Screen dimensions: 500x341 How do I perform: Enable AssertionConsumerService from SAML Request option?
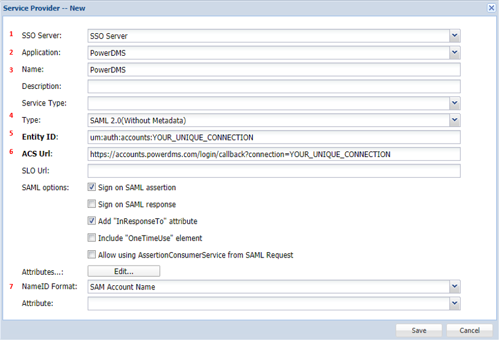pos(92,255)
